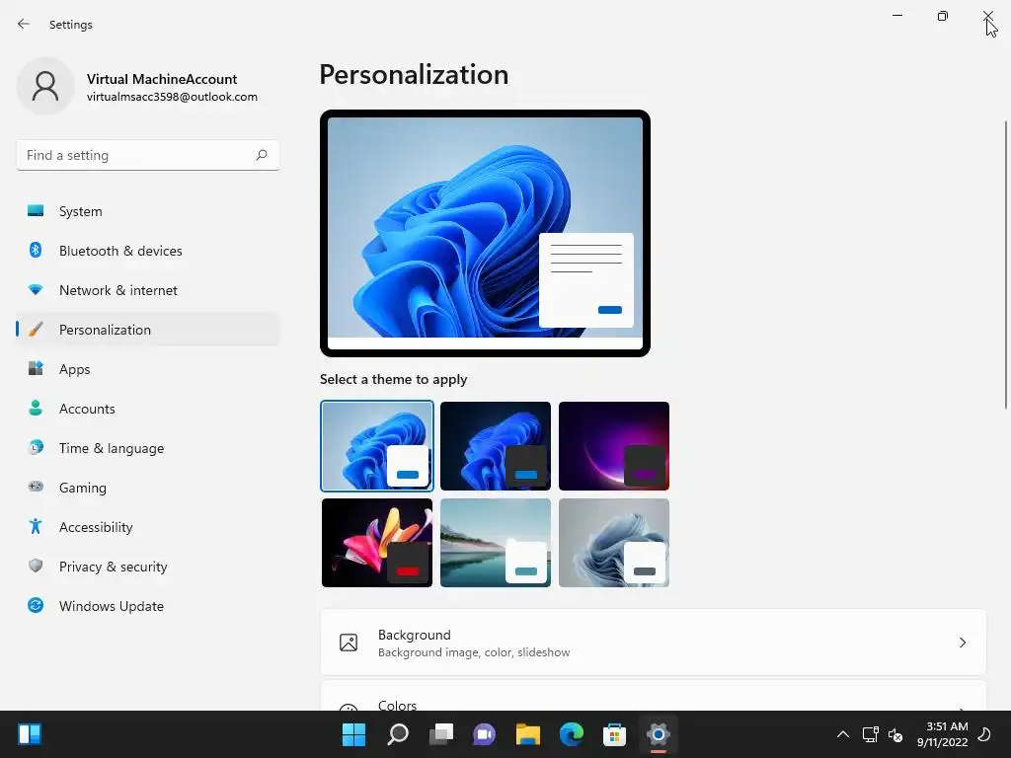This screenshot has height=758, width=1011.
Task: Click the Bluetooth icon in sidebar
Action: tap(36, 250)
